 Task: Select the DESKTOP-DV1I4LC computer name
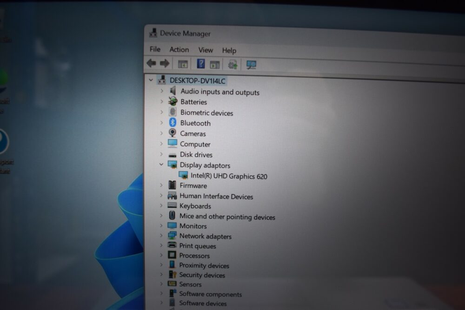(198, 80)
